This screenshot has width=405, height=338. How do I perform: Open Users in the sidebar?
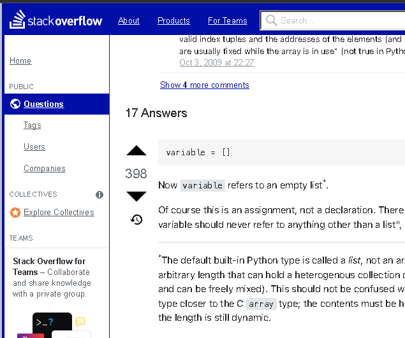(34, 146)
